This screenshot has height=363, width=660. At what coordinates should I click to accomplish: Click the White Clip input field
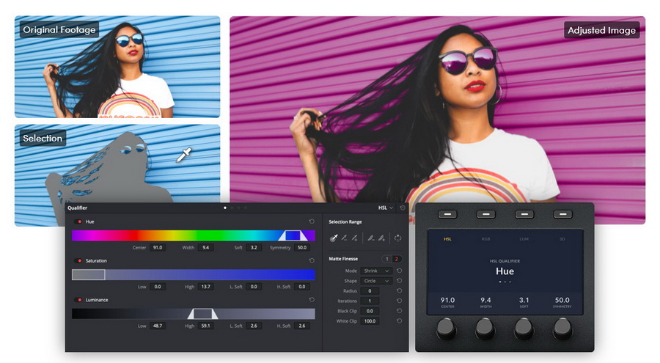[370, 321]
